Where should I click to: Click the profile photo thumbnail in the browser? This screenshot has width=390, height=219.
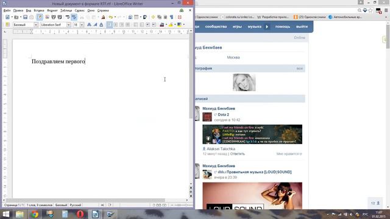point(244,83)
